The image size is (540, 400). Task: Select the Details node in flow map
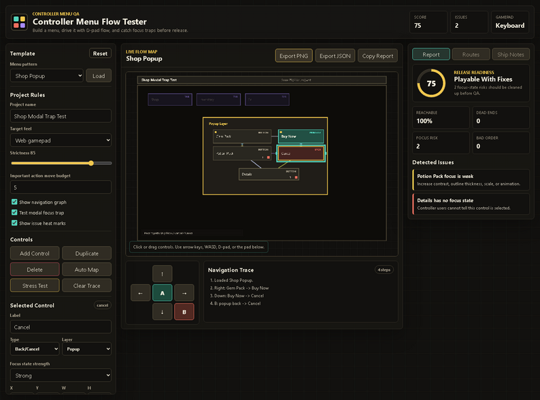point(269,174)
